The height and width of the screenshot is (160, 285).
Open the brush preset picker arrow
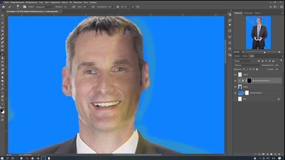pyautogui.click(x=21, y=7)
